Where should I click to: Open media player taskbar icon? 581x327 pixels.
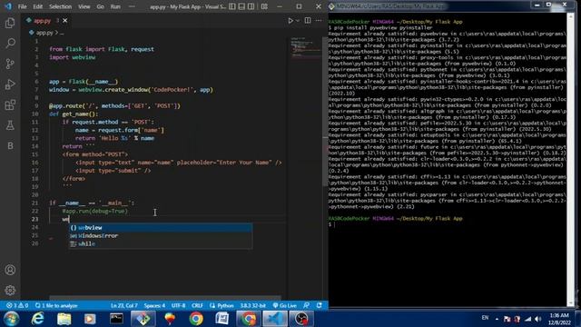[x=90, y=319]
